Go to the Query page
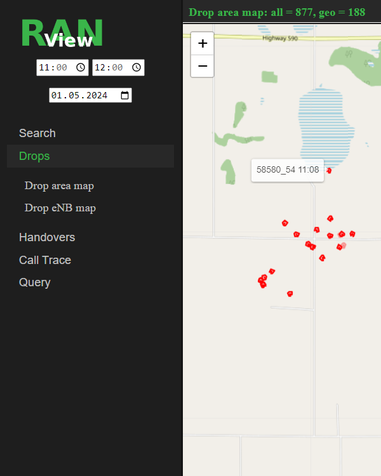Screen dimensions: 381x476 [x=35, y=282]
